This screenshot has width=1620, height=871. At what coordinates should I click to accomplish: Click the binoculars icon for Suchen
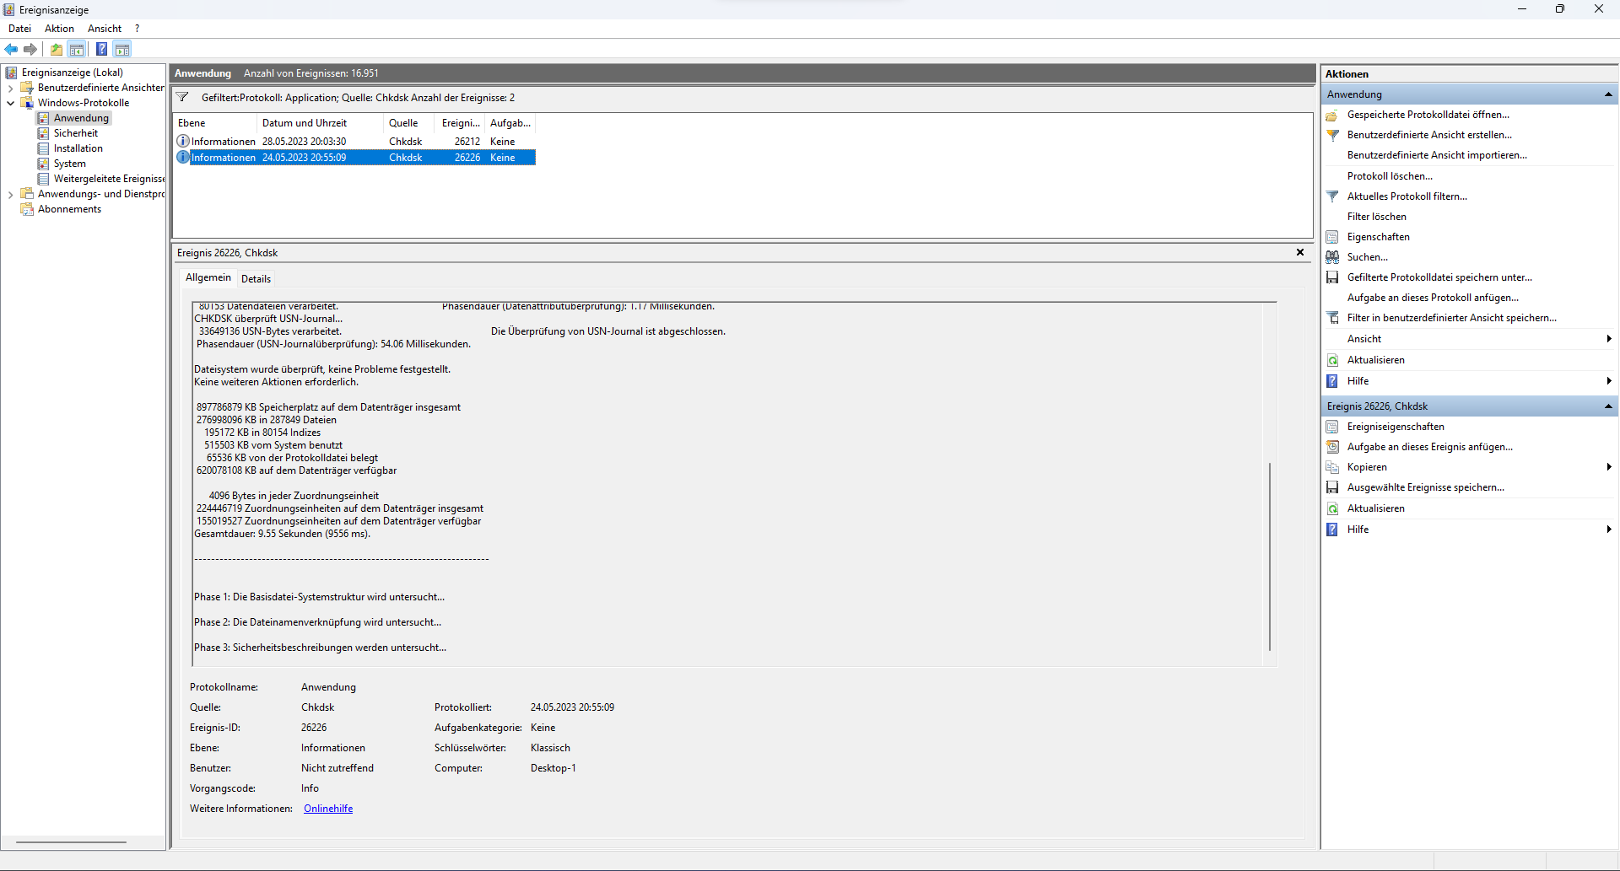(1332, 257)
